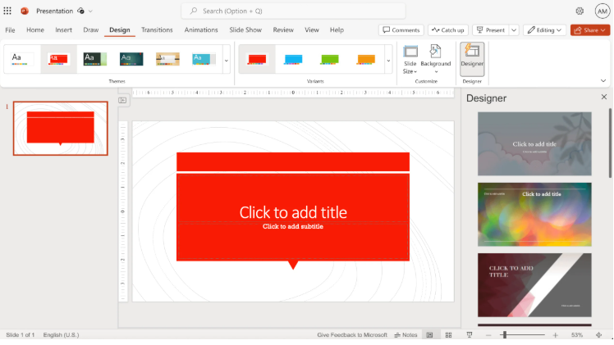Click the Catch up button
Viewport: 614px width, 345px height.
coord(448,30)
